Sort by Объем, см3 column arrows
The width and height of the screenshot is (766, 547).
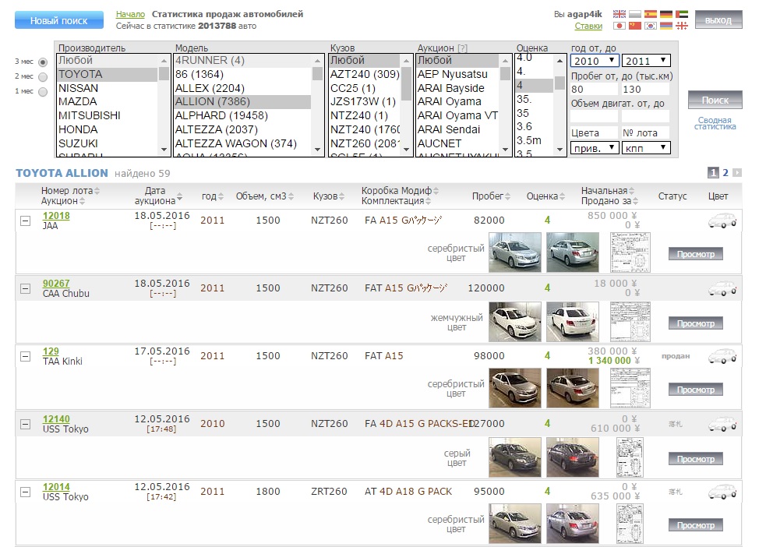coord(291,196)
